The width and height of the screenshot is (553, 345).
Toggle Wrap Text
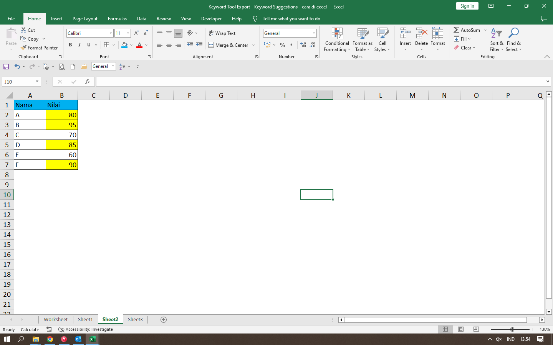click(x=222, y=33)
